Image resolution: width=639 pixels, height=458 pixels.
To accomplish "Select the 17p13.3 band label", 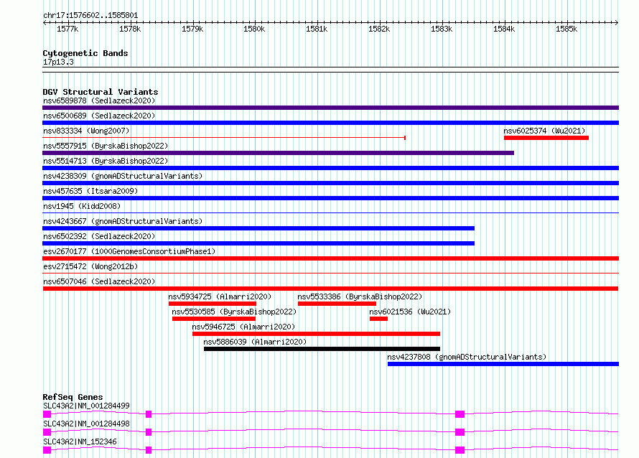I will [x=58, y=62].
